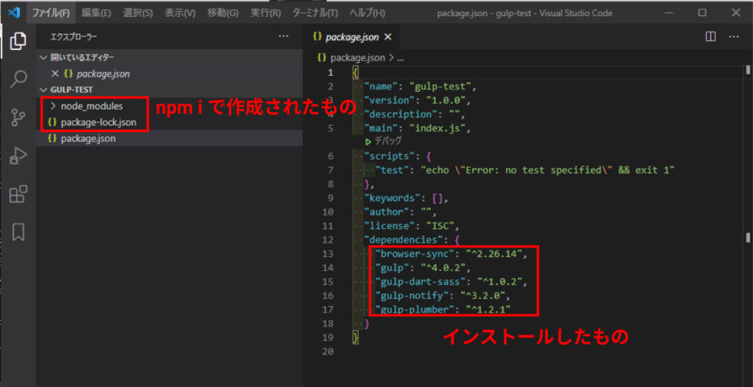Close package.json in open editors list

[x=54, y=74]
